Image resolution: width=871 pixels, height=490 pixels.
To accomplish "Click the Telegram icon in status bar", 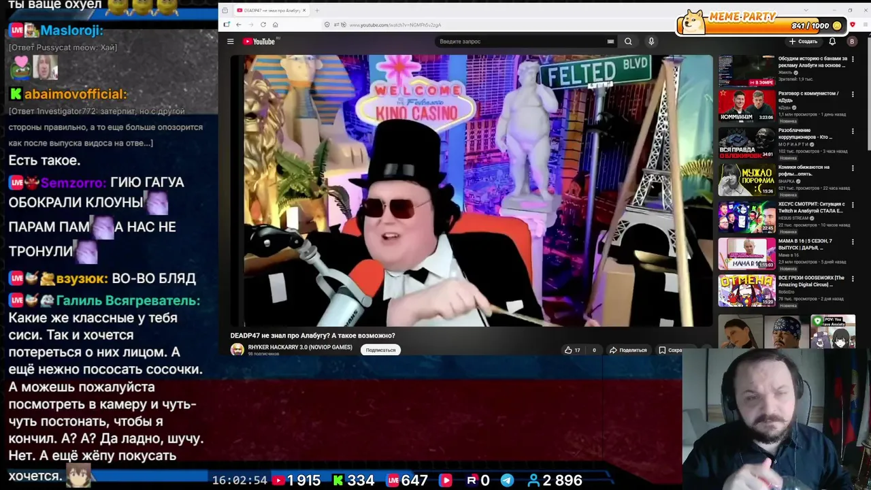I will (507, 480).
